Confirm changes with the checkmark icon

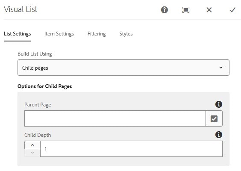[232, 10]
